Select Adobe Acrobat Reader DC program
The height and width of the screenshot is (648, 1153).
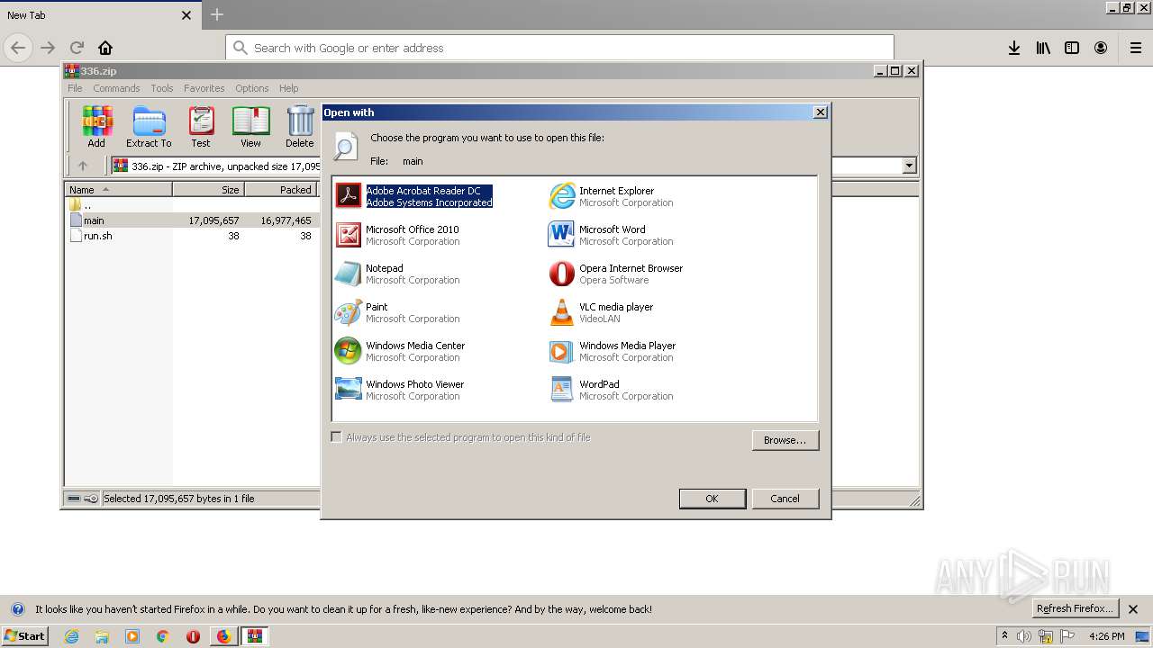[x=414, y=196]
